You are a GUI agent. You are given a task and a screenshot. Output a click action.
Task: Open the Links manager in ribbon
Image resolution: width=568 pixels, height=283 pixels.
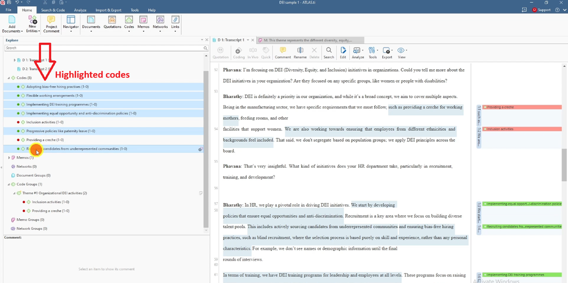175,24
